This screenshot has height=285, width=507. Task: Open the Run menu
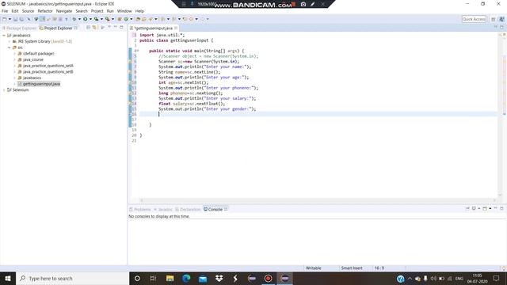click(x=110, y=11)
